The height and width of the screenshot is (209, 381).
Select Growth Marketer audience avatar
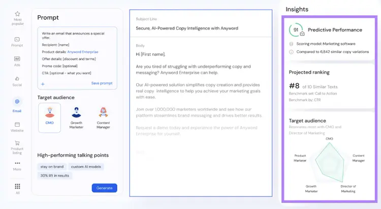pyautogui.click(x=76, y=112)
